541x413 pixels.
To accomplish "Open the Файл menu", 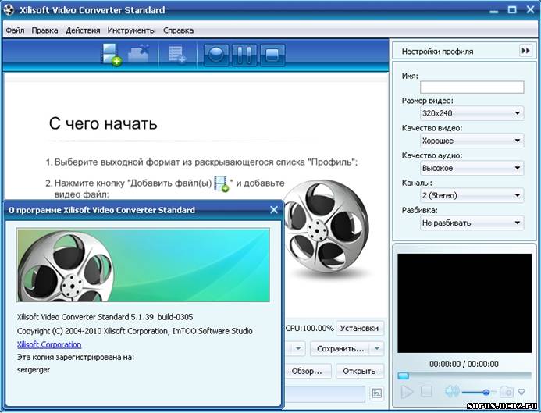I will pyautogui.click(x=15, y=30).
